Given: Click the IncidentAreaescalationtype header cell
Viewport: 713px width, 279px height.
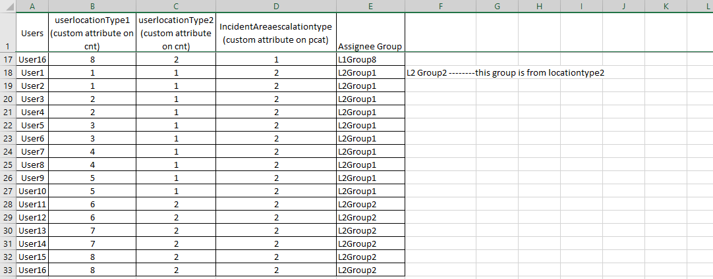Looking at the screenshot, I should tap(276, 33).
